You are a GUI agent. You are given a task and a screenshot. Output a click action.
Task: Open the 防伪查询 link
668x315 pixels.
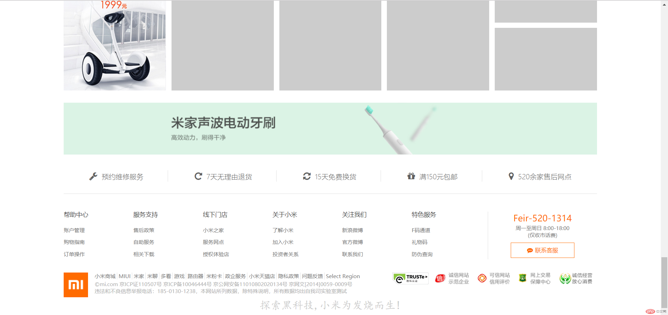pos(422,254)
